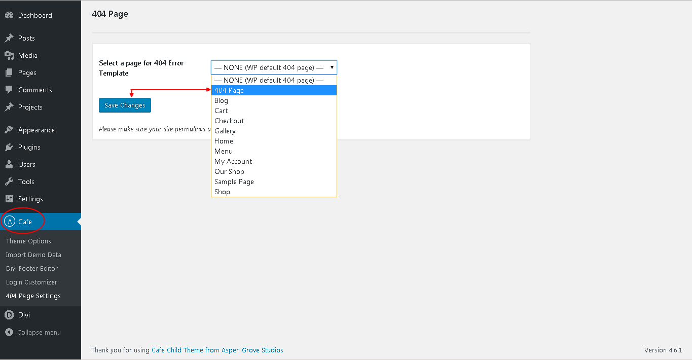Click the Save Changes button

[125, 105]
